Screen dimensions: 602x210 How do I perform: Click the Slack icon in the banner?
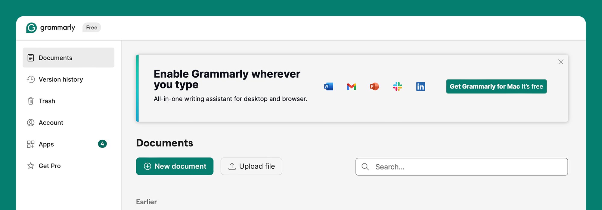(x=397, y=86)
